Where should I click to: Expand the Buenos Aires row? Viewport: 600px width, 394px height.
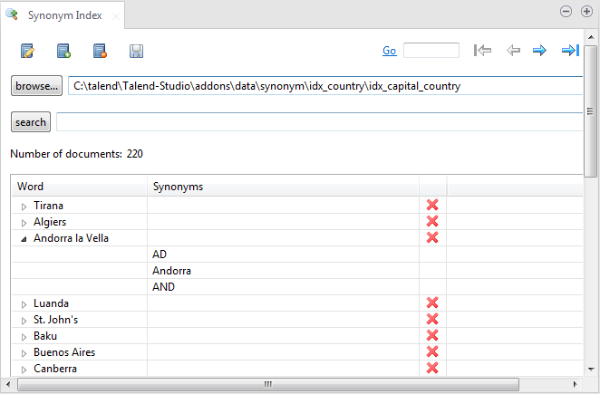(x=24, y=353)
